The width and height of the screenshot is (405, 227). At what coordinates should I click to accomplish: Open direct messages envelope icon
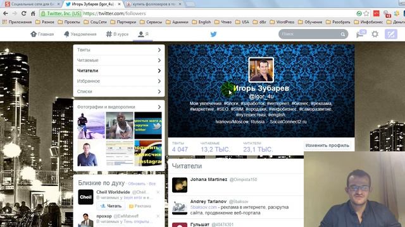pyautogui.click(x=361, y=34)
